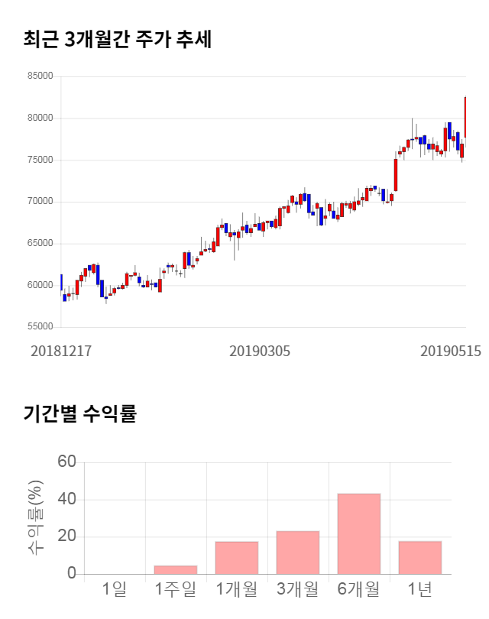Click the tall red candlestick at far right
This screenshot has height=619, width=489.
click(465, 117)
